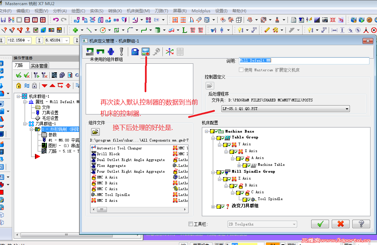377x245 pixels.
Task: Open the X coordinate dropdown arrow
Action: tap(29, 40)
